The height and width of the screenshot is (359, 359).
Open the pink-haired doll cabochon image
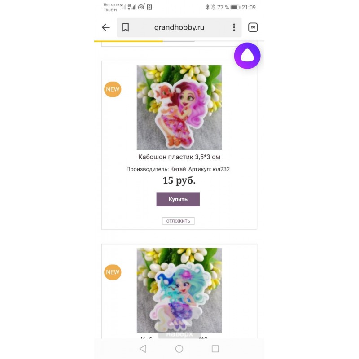coord(179,107)
